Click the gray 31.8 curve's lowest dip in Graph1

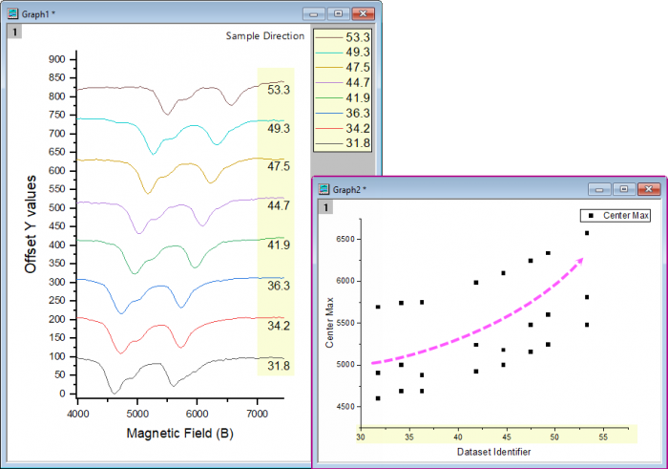coord(114,393)
